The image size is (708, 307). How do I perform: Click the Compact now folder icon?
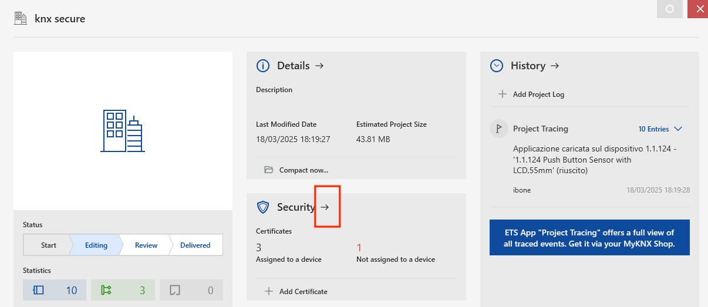pos(269,170)
